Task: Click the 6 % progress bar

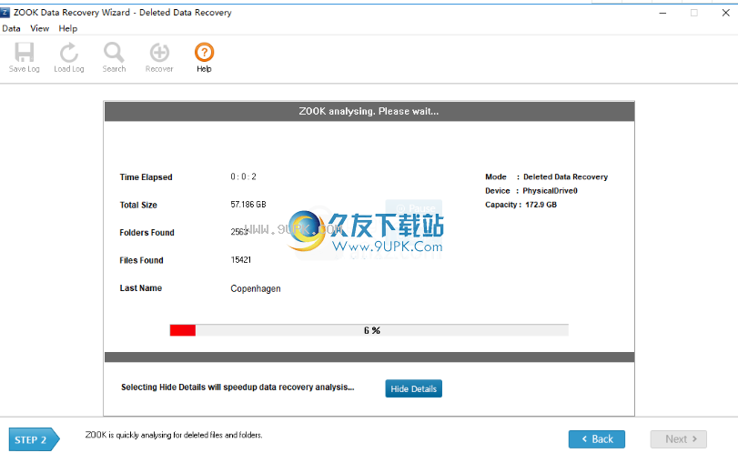Action: (x=369, y=330)
